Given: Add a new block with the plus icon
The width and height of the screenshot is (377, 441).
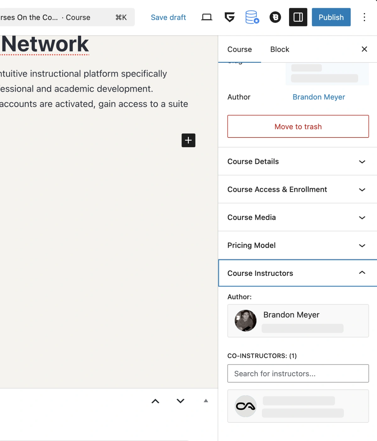Looking at the screenshot, I should (x=188, y=140).
